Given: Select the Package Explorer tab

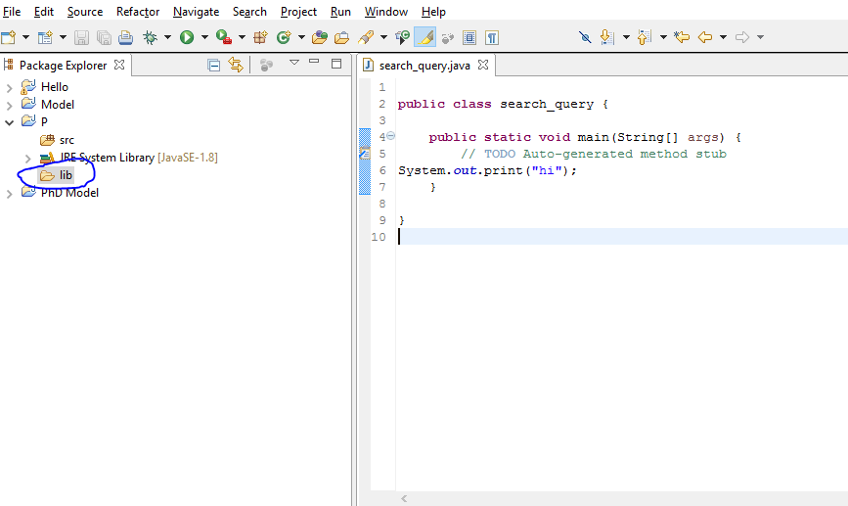Looking at the screenshot, I should point(64,66).
